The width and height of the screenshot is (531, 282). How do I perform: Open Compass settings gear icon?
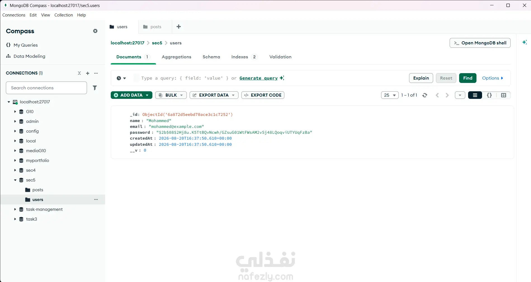tap(95, 31)
